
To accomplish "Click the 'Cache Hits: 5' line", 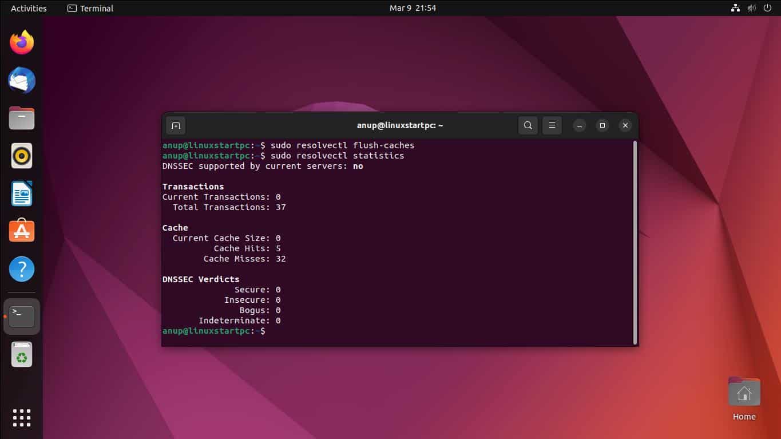I will coord(247,248).
